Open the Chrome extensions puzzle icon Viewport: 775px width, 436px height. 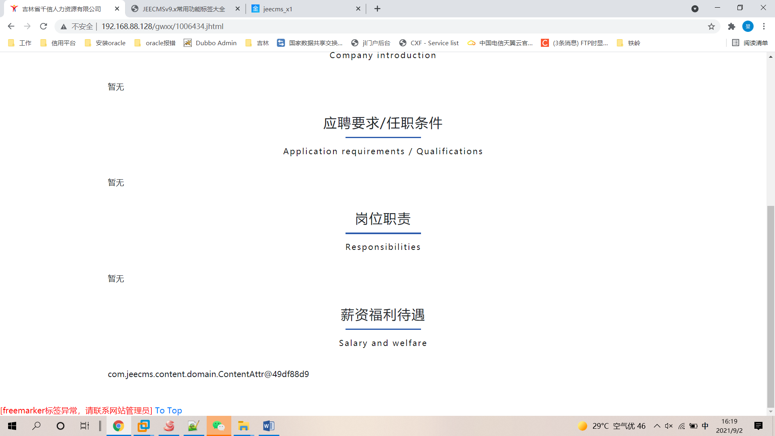click(731, 26)
